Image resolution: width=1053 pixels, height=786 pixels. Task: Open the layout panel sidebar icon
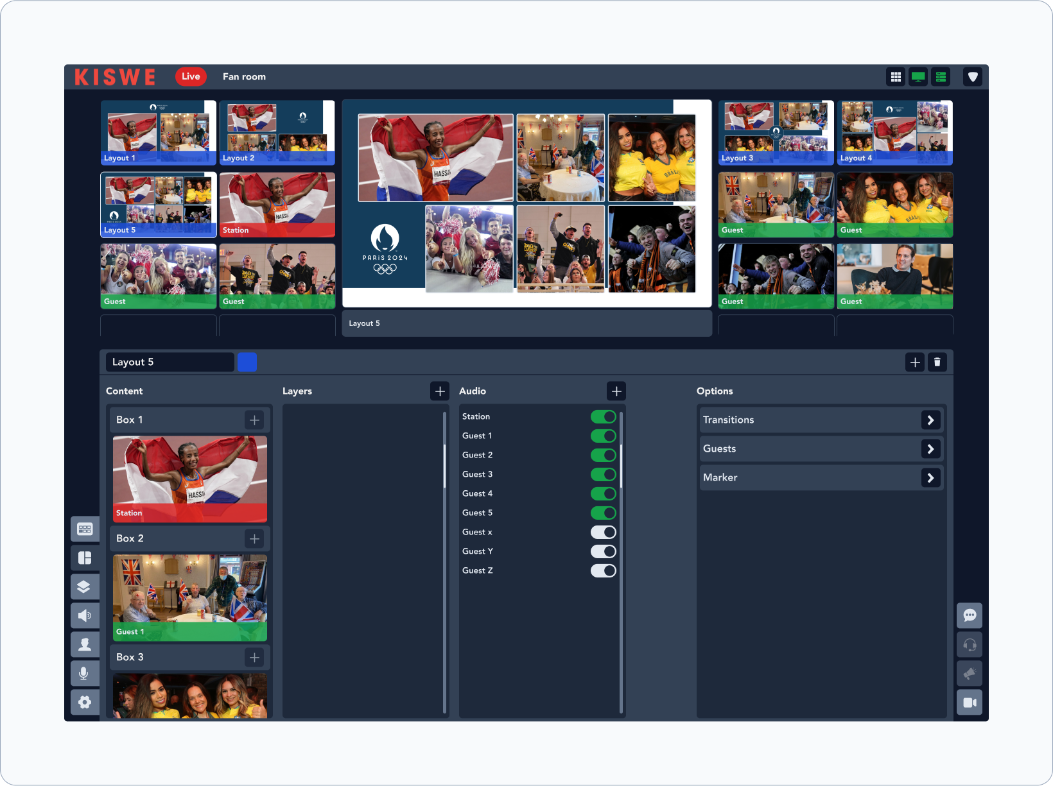pos(85,558)
